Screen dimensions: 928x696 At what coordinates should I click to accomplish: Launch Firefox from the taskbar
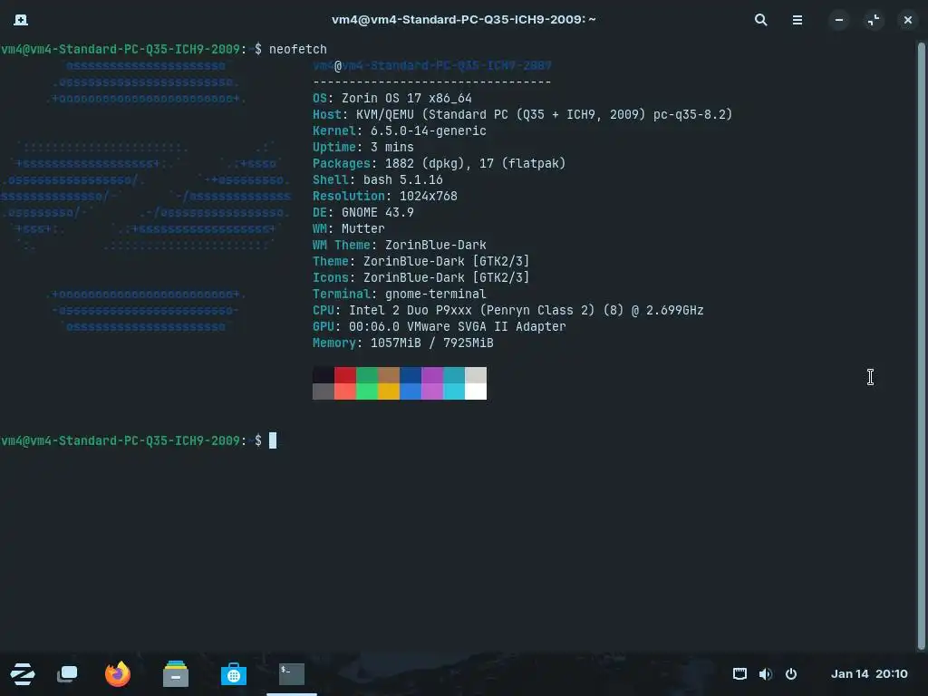coord(117,673)
